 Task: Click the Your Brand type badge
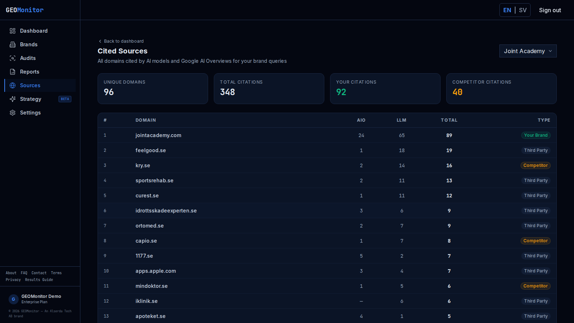click(x=536, y=135)
